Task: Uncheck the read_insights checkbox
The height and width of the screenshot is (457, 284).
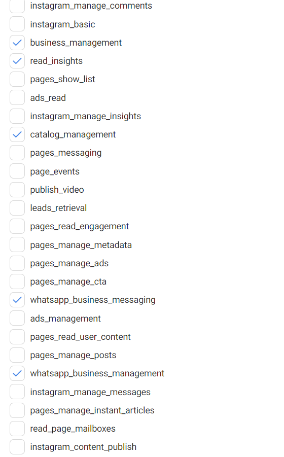Action: (17, 61)
